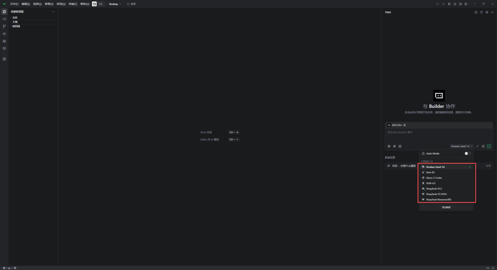Click the monitor-shaped activity bar icon

(x=4, y=48)
